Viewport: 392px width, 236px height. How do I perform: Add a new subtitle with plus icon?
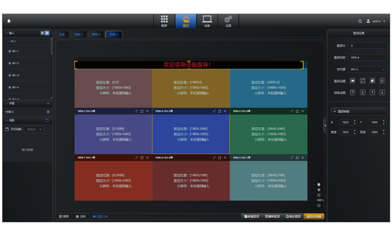(x=48, y=103)
